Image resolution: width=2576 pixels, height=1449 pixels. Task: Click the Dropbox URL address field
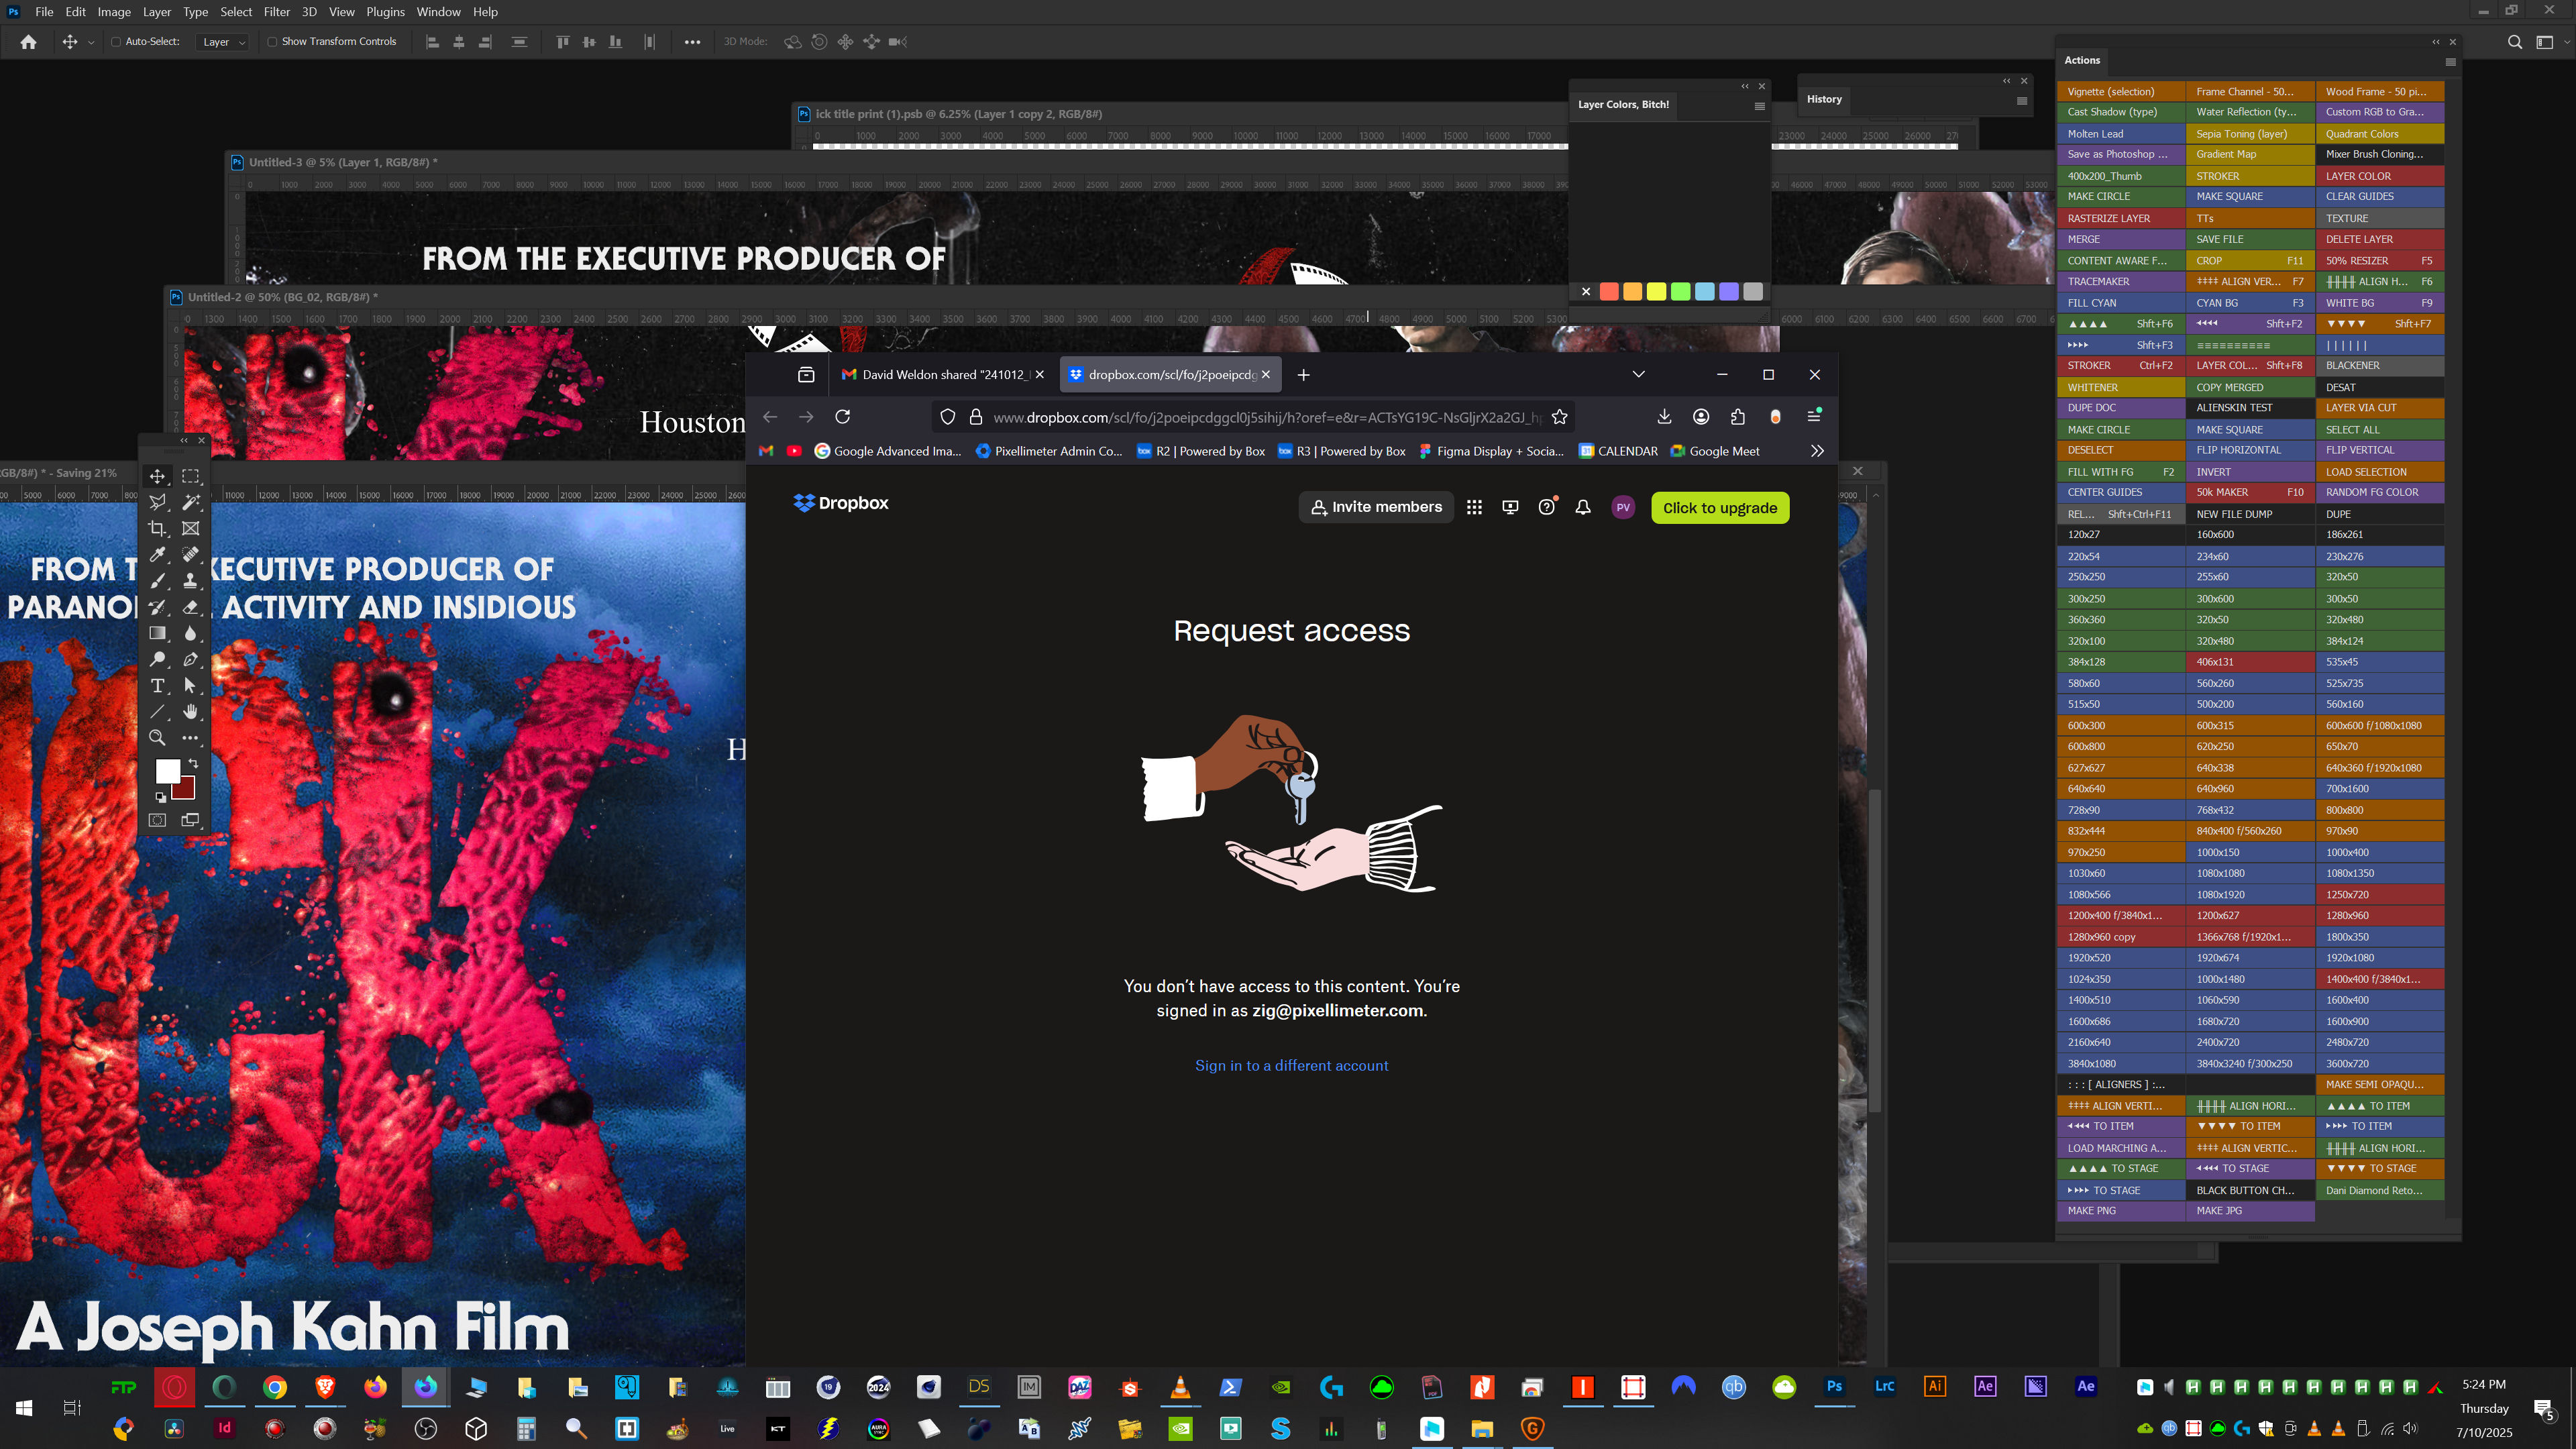(x=1266, y=417)
